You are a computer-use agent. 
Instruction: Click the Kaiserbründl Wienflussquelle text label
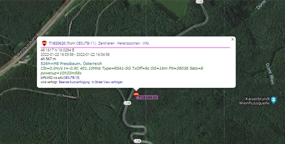tap(254, 101)
